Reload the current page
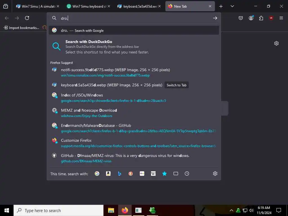The width and height of the screenshot is (288, 216). click(x=27, y=18)
